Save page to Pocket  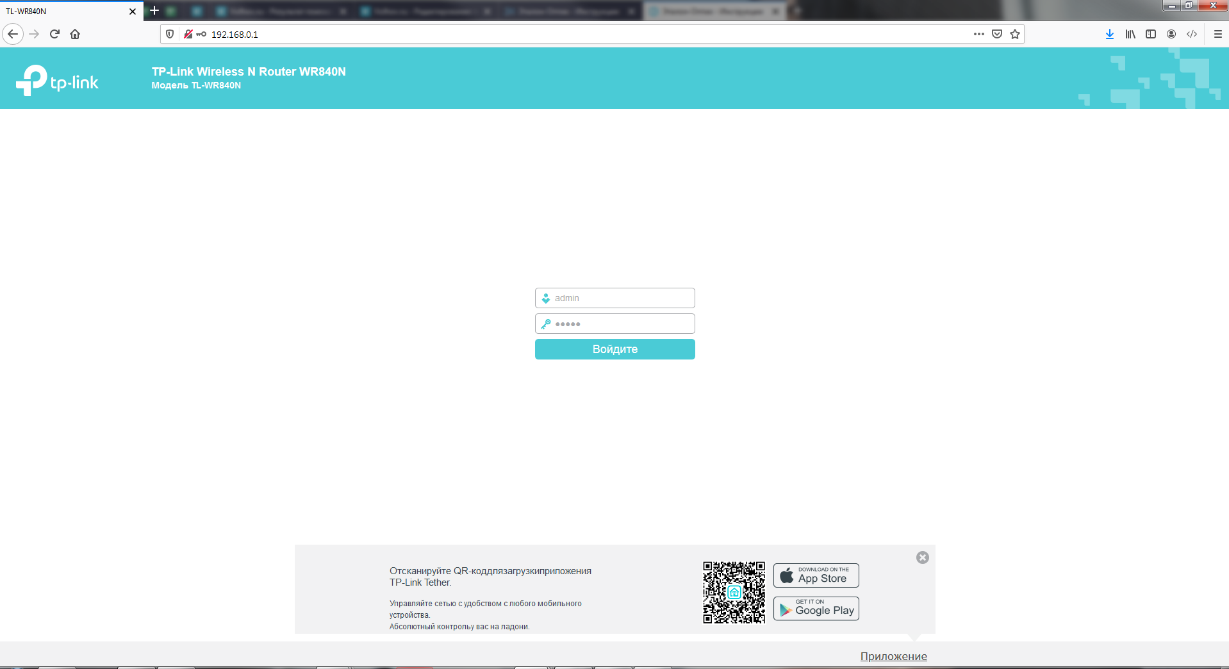coord(997,34)
